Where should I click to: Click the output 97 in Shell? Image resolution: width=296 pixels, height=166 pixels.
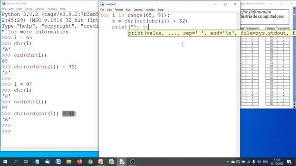(5, 107)
